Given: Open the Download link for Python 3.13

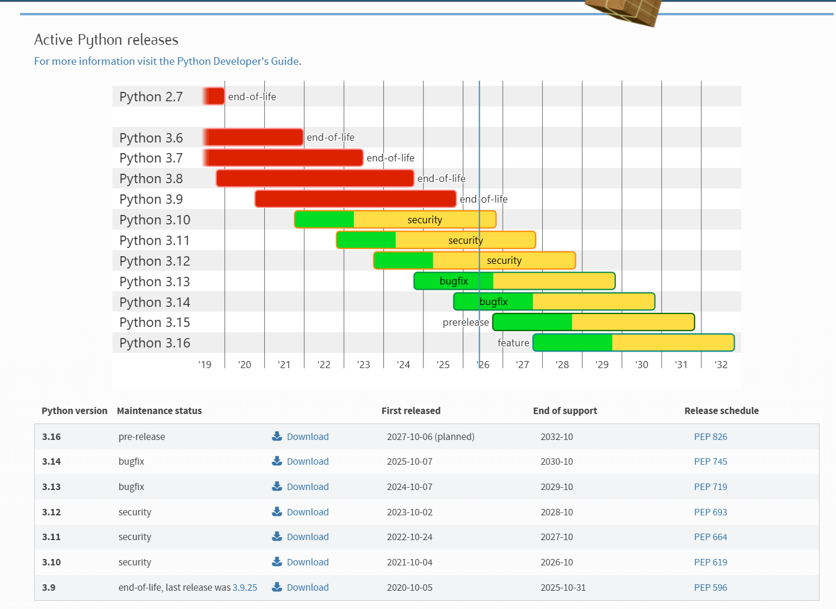Looking at the screenshot, I should [x=307, y=486].
